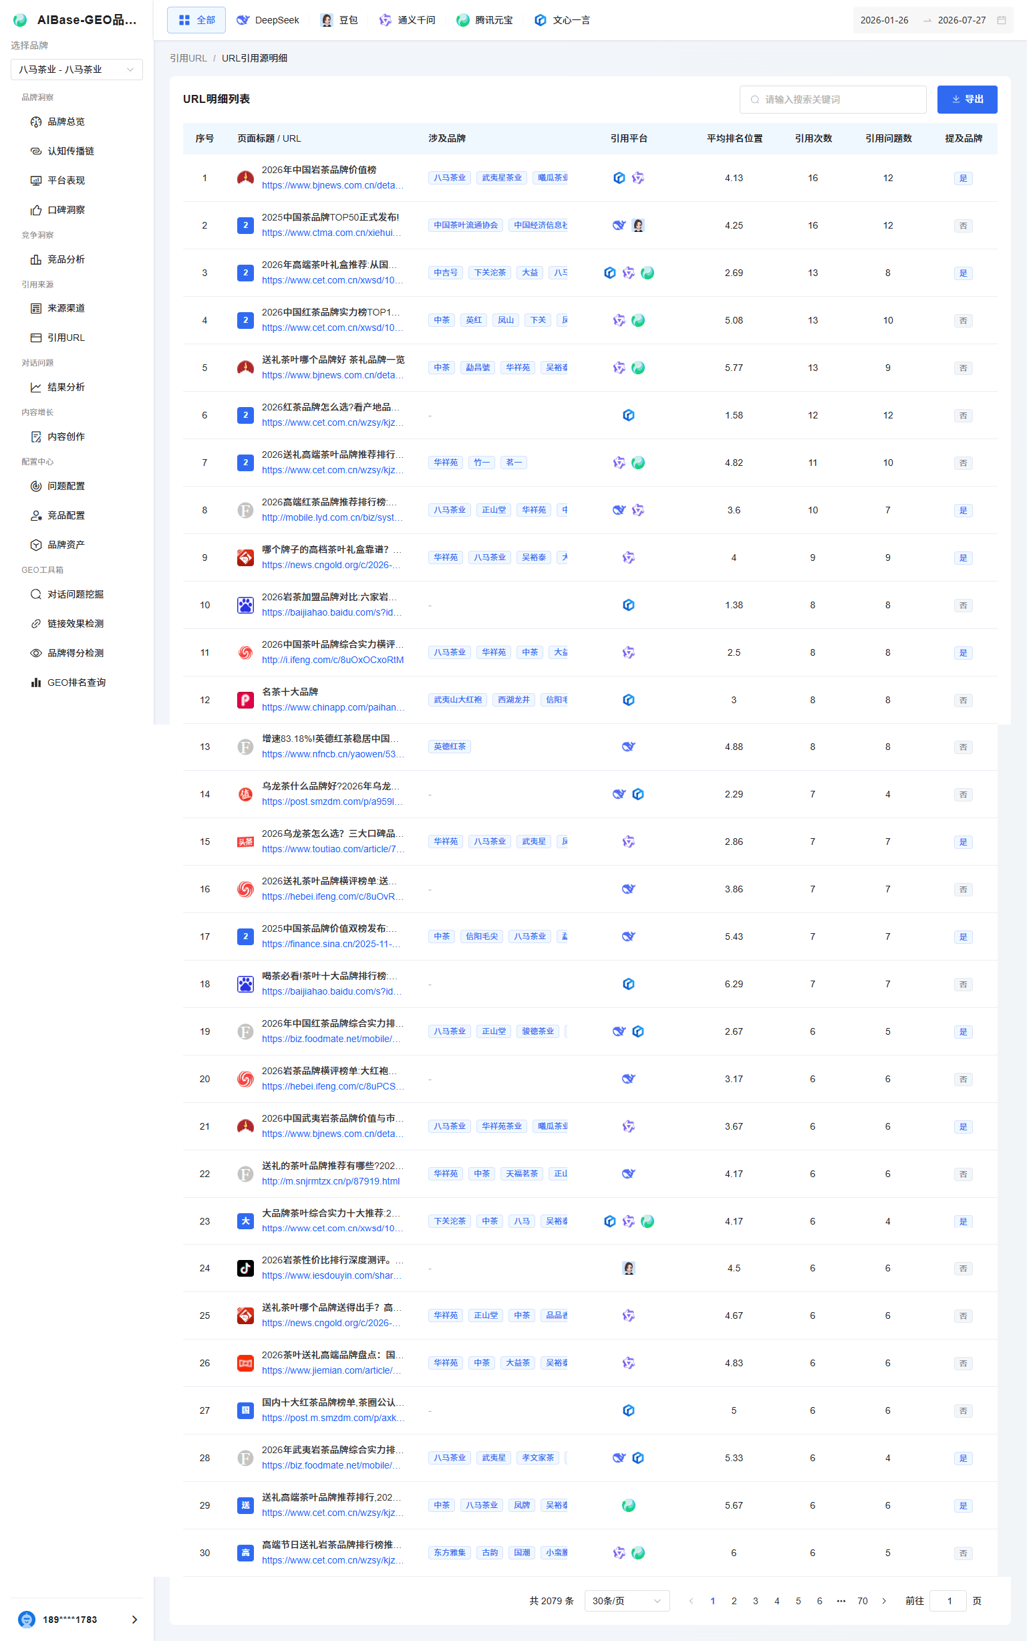Screen dimensions: 1027x1641
Task: Click 平均排名位置 column header
Action: [734, 138]
